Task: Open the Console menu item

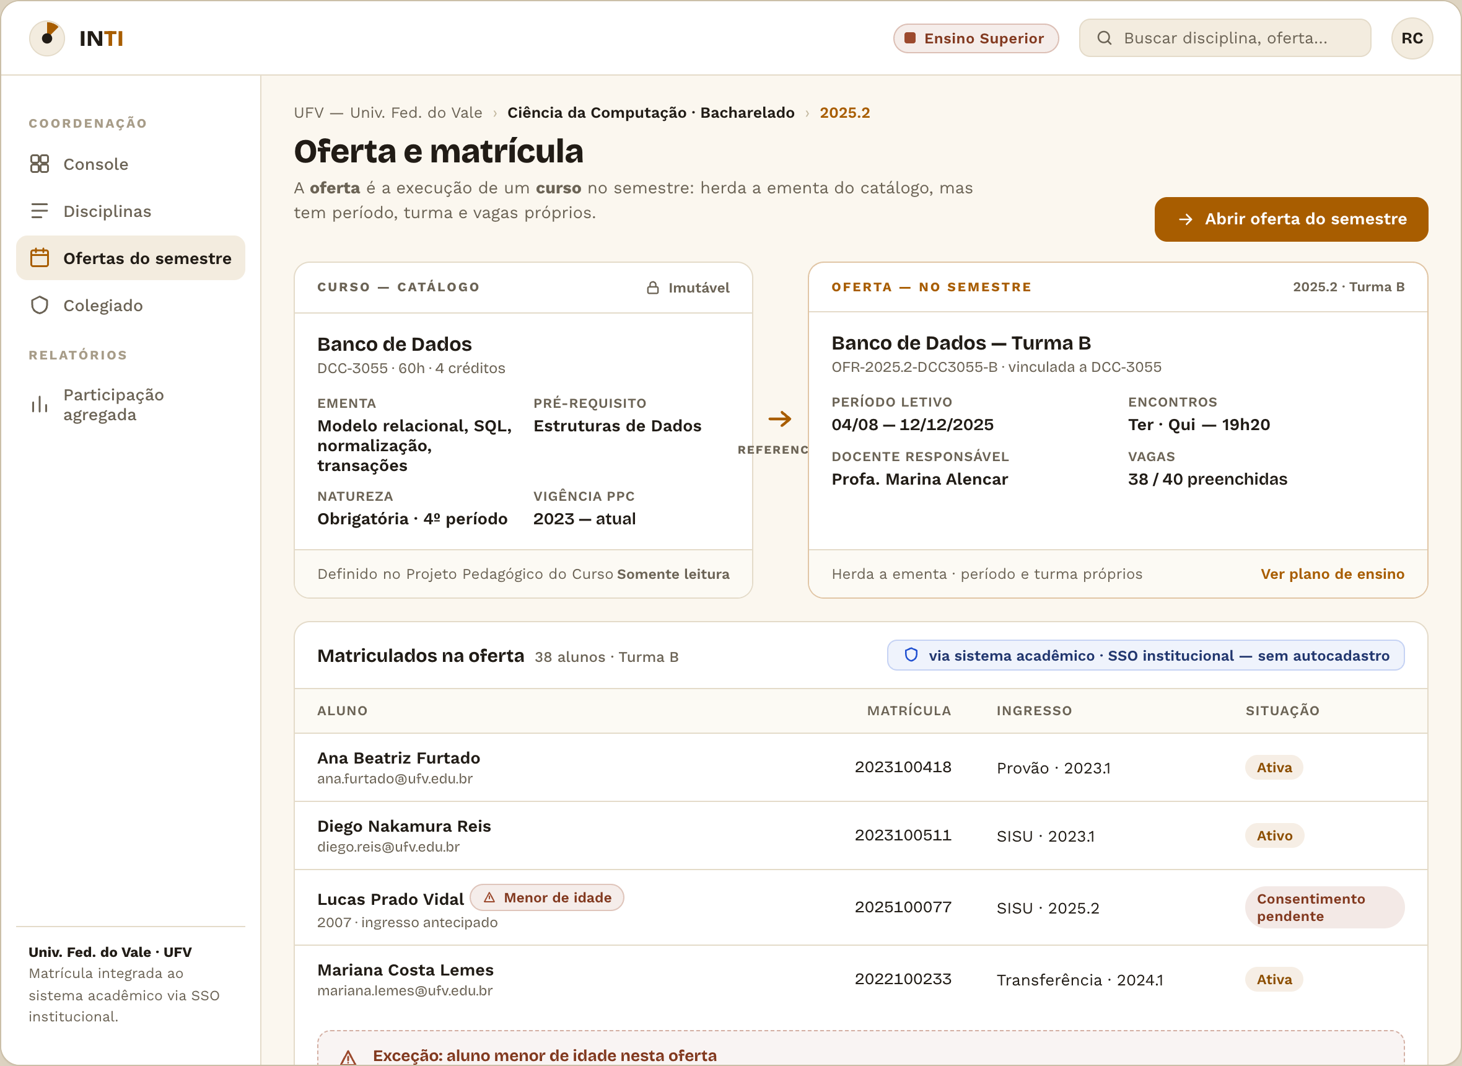Action: (130, 164)
